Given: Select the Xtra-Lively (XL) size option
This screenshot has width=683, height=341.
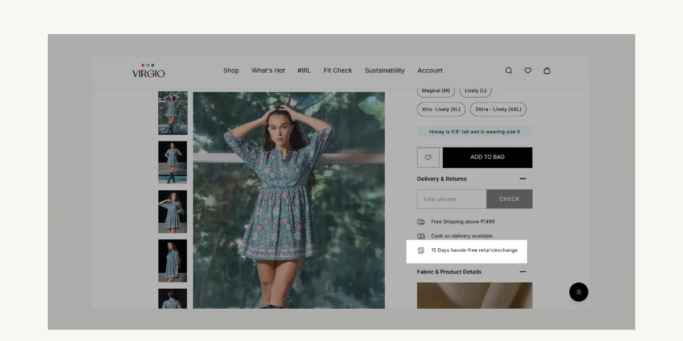Looking at the screenshot, I should tap(441, 109).
